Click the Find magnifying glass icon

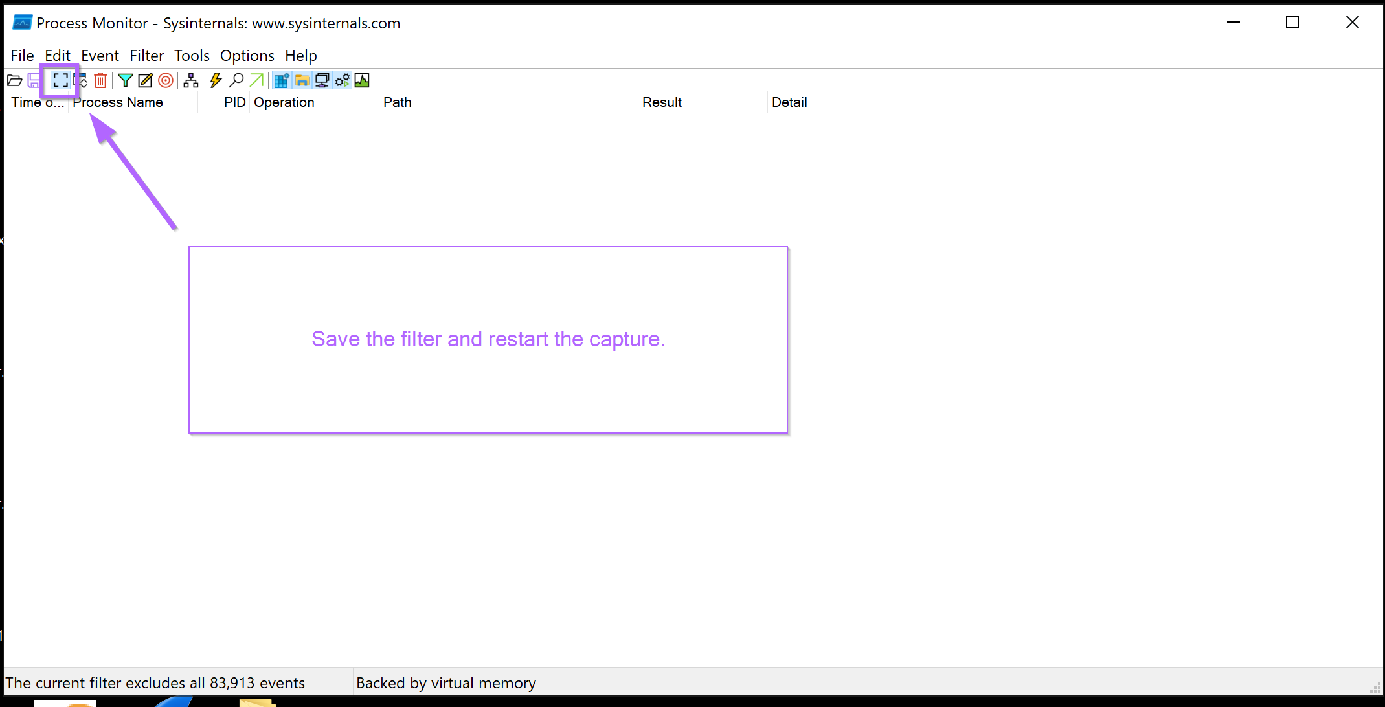click(x=236, y=80)
